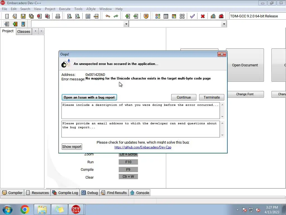Viewport: 286px width, 215px height.
Task: Click the New source file toolbar icon
Action: [7, 16]
